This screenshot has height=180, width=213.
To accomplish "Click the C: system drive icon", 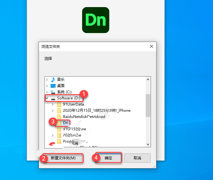I will pos(53,92).
